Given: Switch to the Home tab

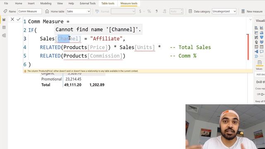Looking at the screenshot, I should click(x=19, y=3).
